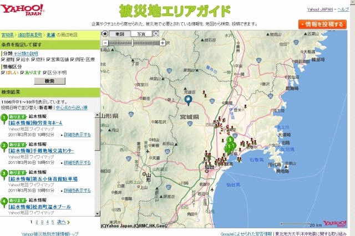Screen dimensions: 355x236
Task: Click the 宮城県 label on the map
Action: tap(190, 117)
